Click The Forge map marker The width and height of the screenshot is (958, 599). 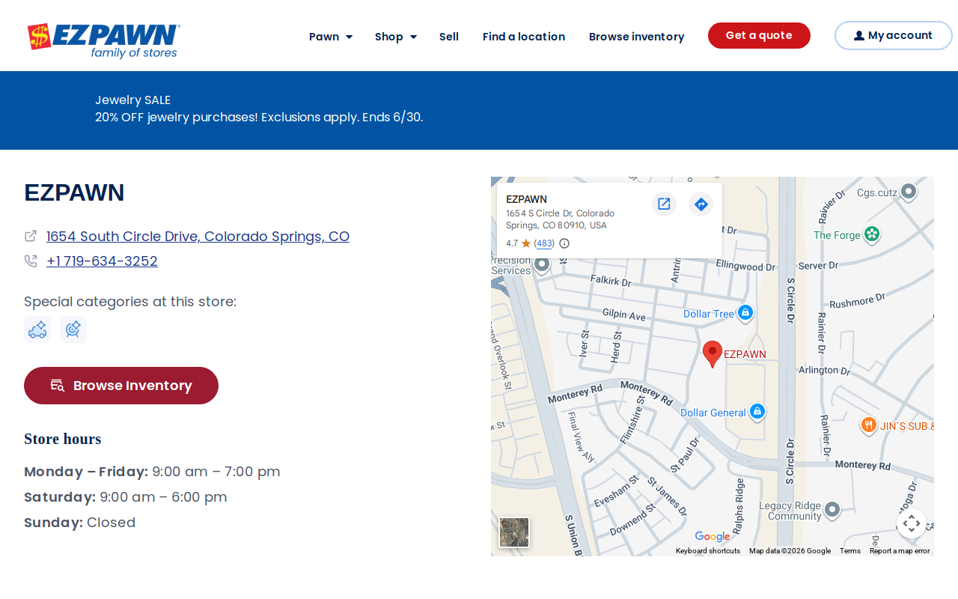pyautogui.click(x=871, y=235)
